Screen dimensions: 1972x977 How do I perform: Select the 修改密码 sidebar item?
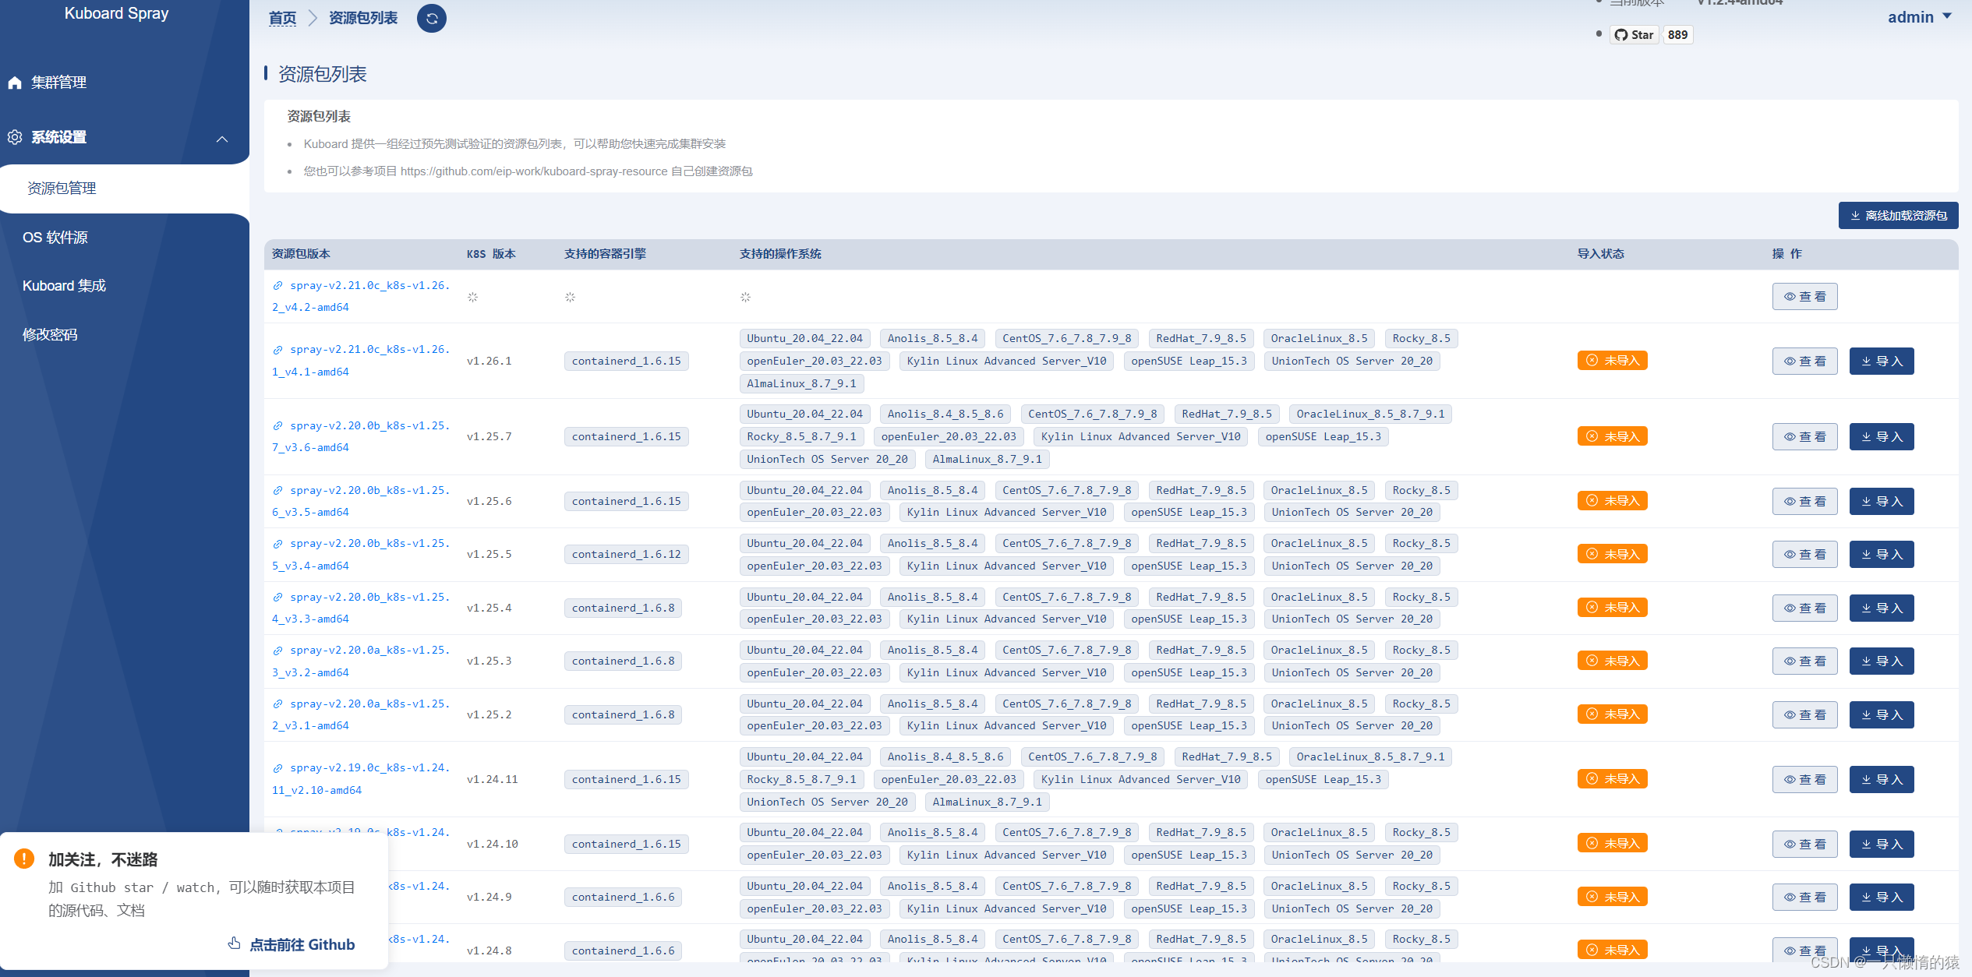(50, 335)
